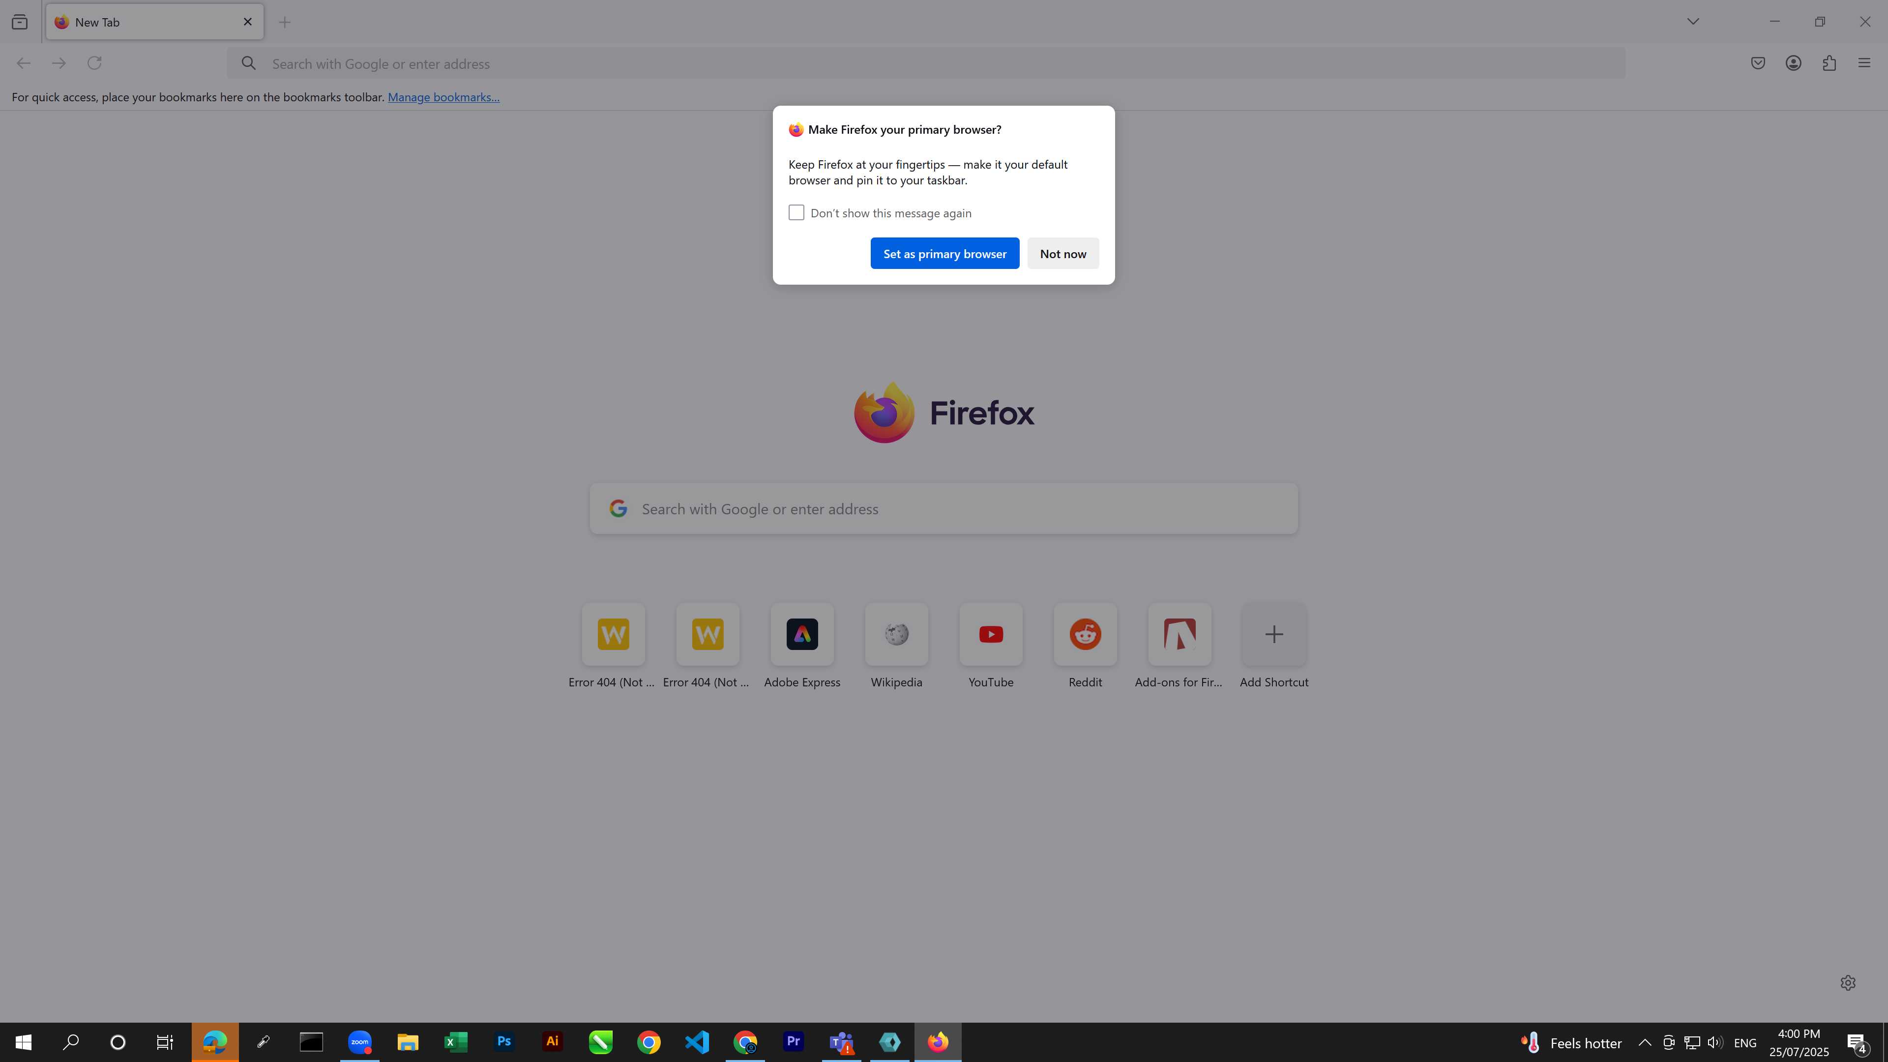This screenshot has height=1062, width=1888.
Task: Open File Explorer from the taskbar
Action: 408,1042
